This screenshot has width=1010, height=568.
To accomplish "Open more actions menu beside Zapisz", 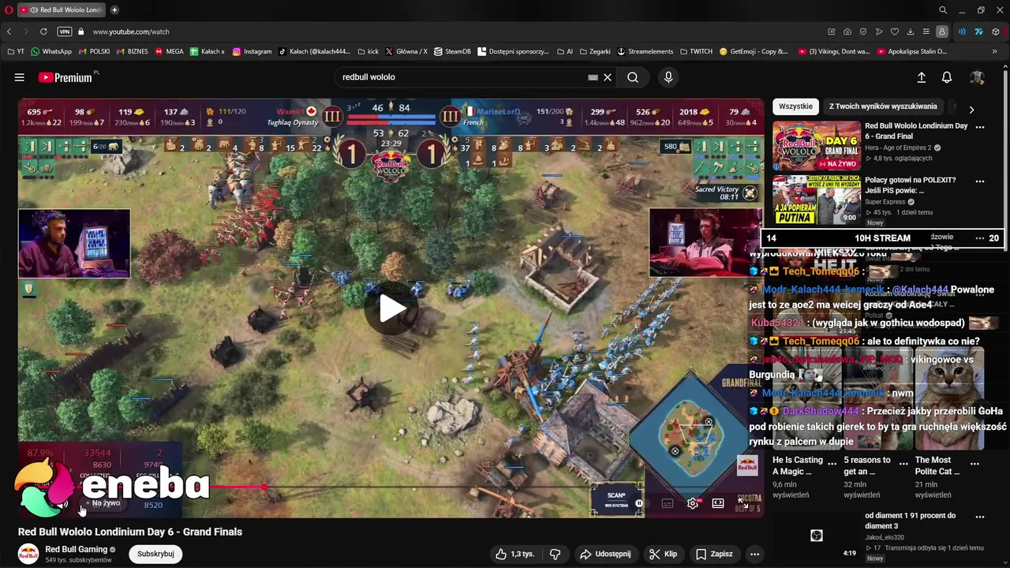I will (x=754, y=555).
